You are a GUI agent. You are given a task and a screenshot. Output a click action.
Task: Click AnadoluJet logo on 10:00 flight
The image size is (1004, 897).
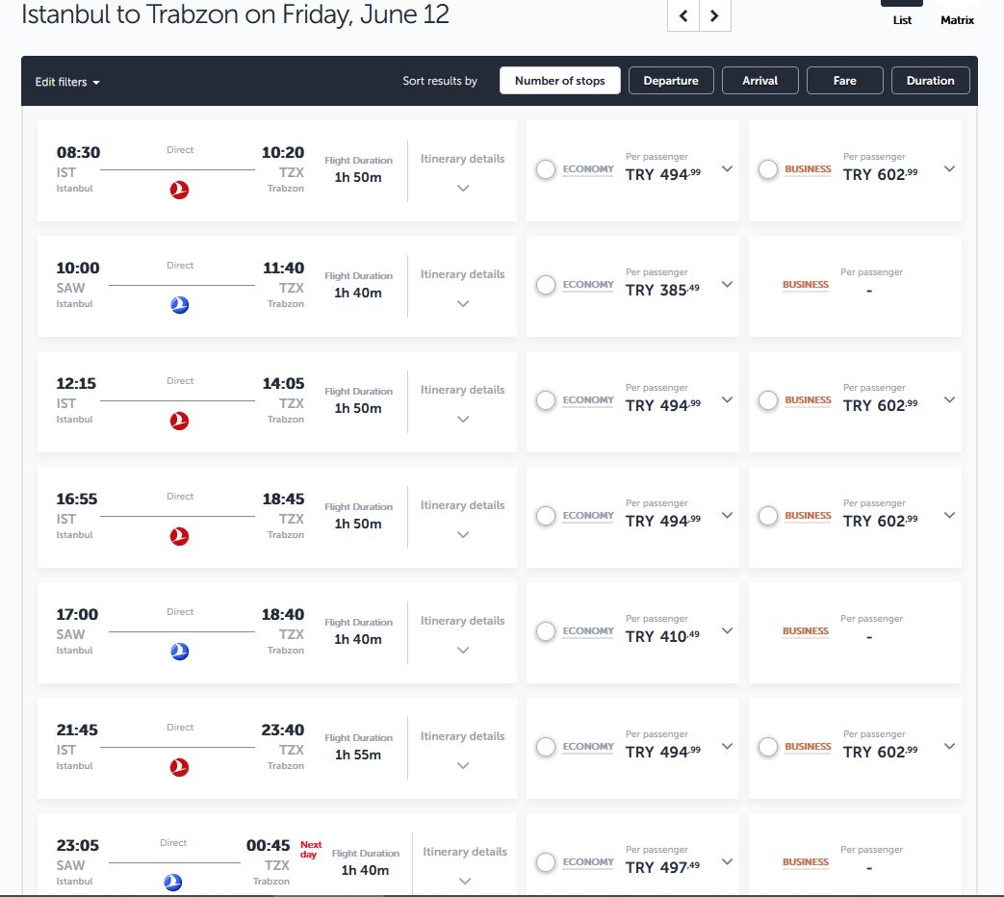179,305
